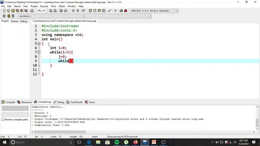260x146 pixels.
Task: Open the (globals) class dropdown
Action: point(52,16)
